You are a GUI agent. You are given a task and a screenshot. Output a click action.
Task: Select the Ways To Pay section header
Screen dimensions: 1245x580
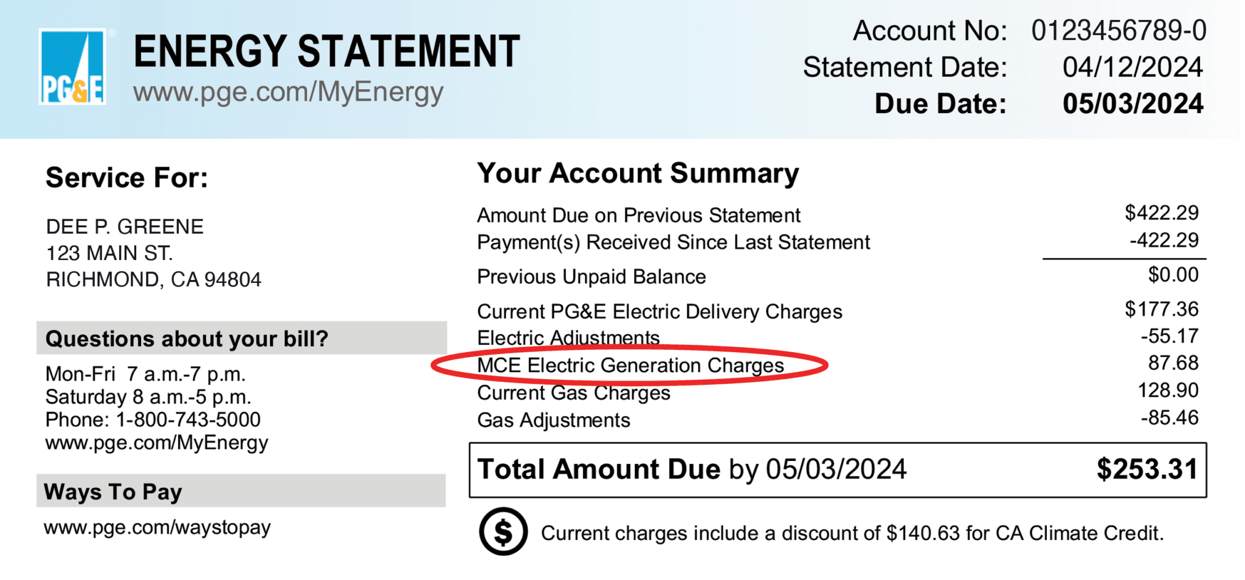tap(113, 491)
